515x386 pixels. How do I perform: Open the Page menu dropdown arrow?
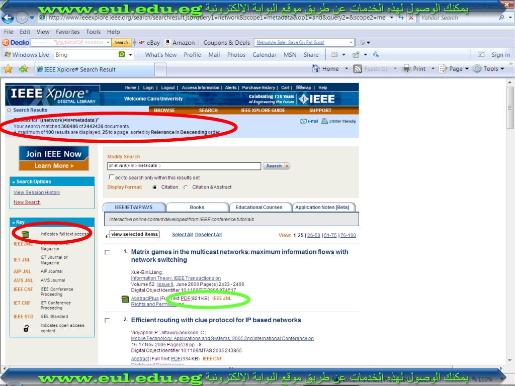tap(467, 68)
